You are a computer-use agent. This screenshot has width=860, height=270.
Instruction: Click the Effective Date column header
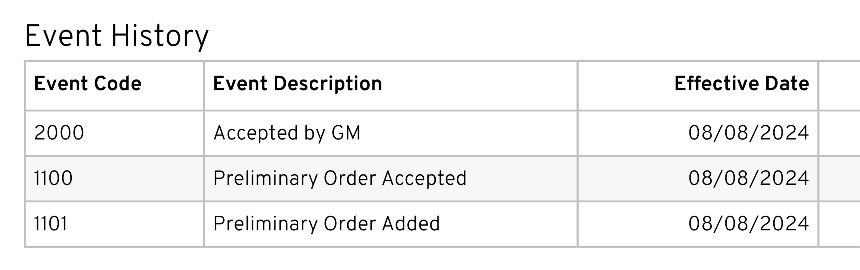[741, 84]
